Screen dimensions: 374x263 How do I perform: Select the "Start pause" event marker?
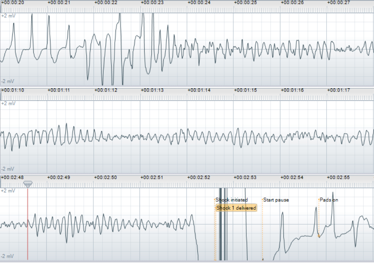click(276, 200)
